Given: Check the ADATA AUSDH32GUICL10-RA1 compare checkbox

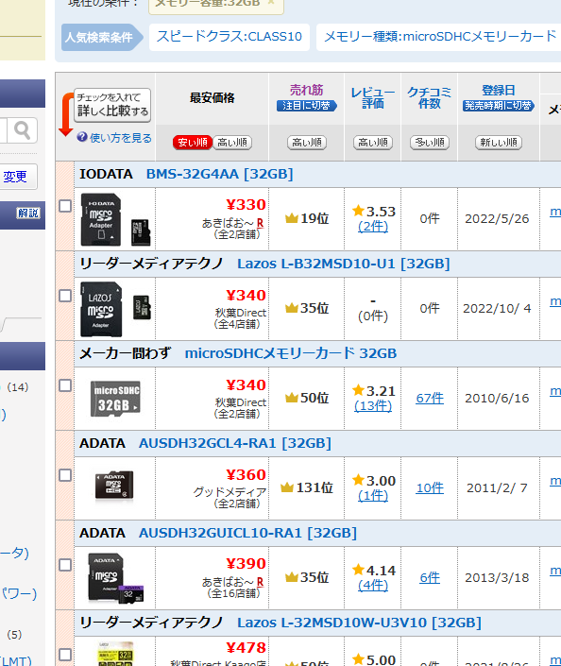Looking at the screenshot, I should (x=65, y=565).
